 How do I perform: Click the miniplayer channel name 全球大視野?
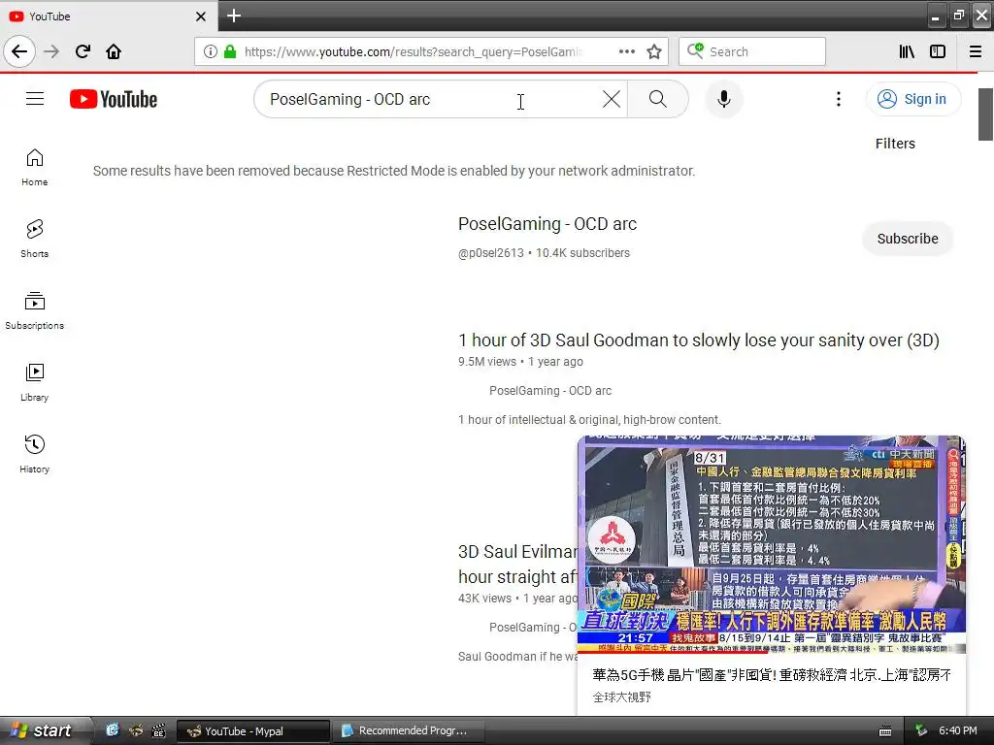pyautogui.click(x=622, y=697)
